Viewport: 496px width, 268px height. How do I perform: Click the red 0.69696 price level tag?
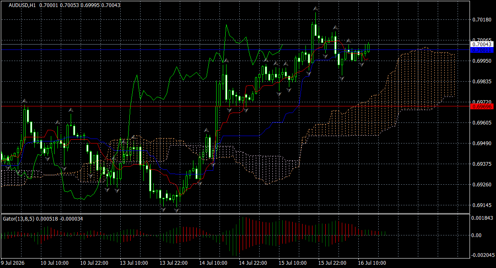(x=482, y=106)
